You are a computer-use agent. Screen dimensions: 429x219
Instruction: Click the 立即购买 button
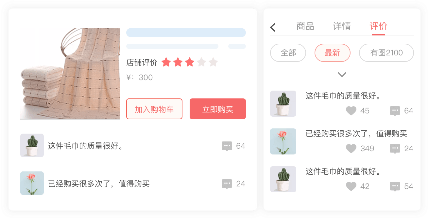coord(218,109)
